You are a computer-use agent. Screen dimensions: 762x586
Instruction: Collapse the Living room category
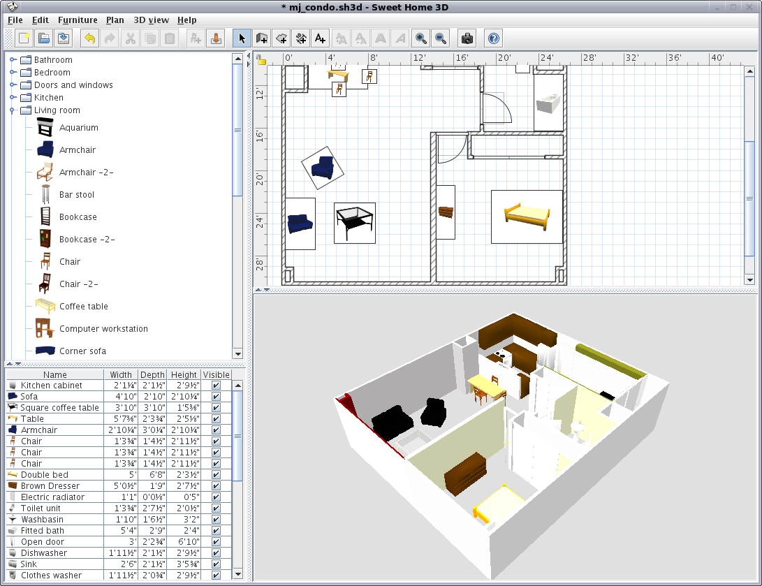(13, 110)
